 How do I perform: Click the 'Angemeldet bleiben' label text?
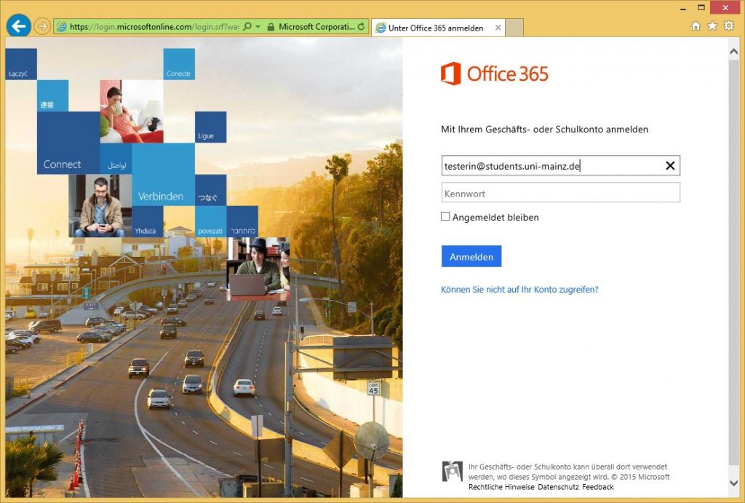tap(495, 217)
